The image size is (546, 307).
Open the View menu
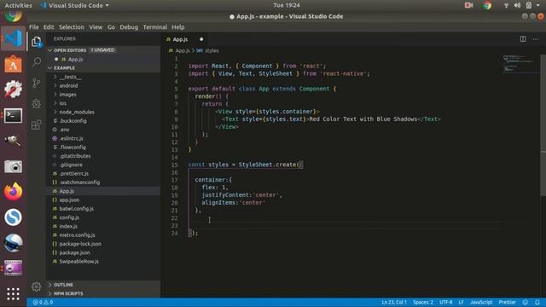tap(96, 27)
